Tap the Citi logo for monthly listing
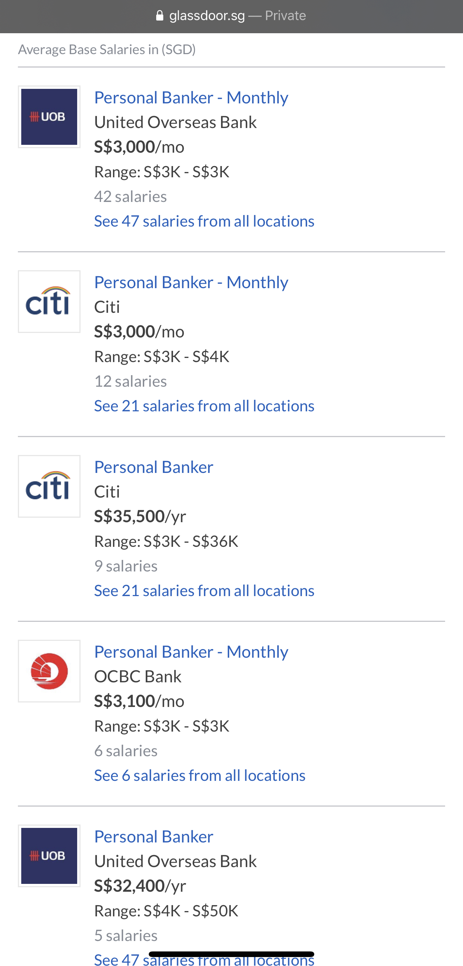Viewport: 463px width, 966px height. pyautogui.click(x=49, y=302)
